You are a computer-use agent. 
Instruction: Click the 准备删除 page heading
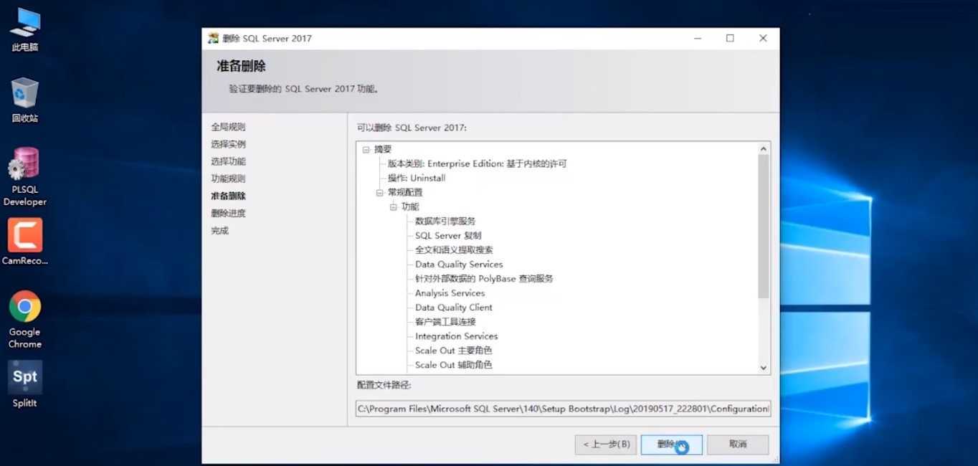click(242, 66)
